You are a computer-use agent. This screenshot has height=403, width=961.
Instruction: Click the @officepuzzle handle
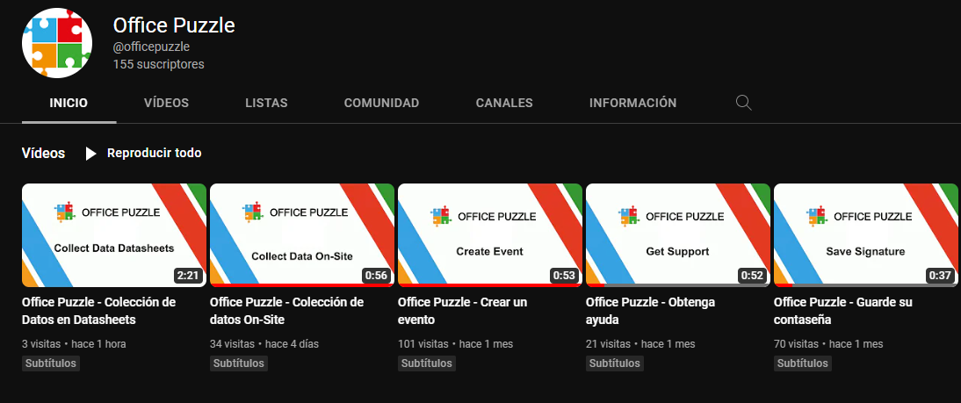(151, 47)
